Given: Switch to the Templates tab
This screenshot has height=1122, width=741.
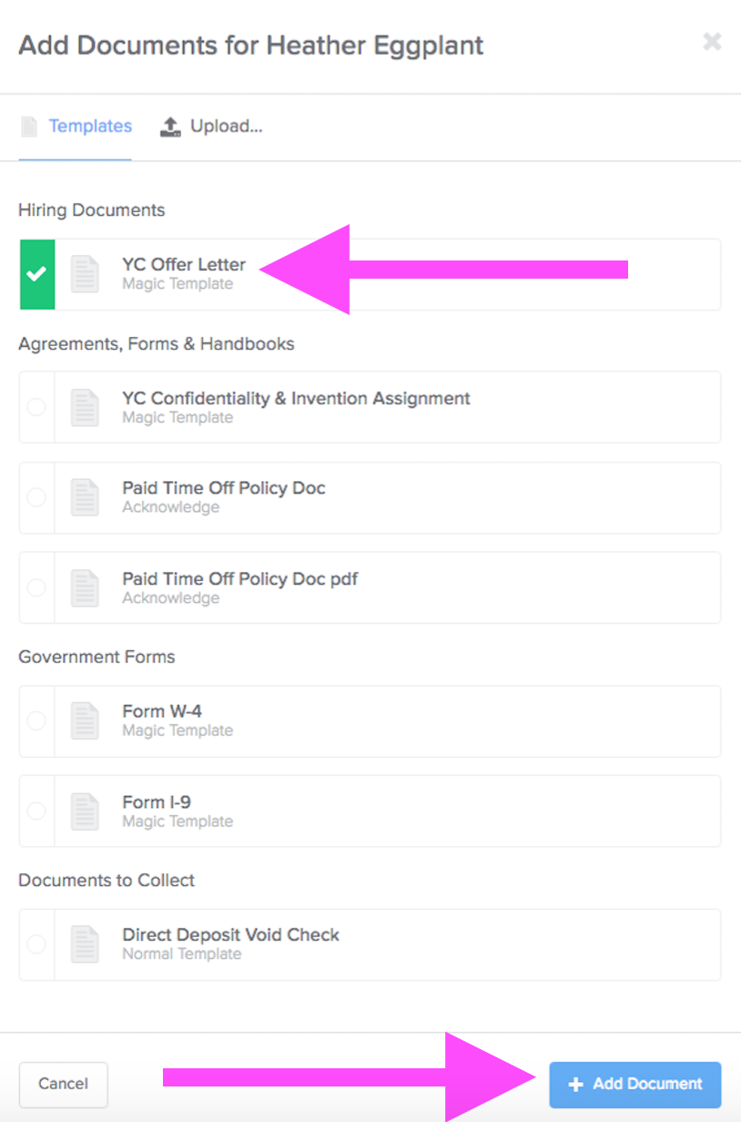Looking at the screenshot, I should click(x=76, y=127).
